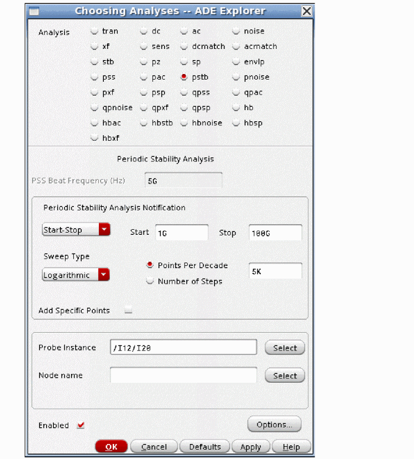The height and width of the screenshot is (459, 414).
Task: Click the selected pstb radio button
Action: tap(184, 77)
